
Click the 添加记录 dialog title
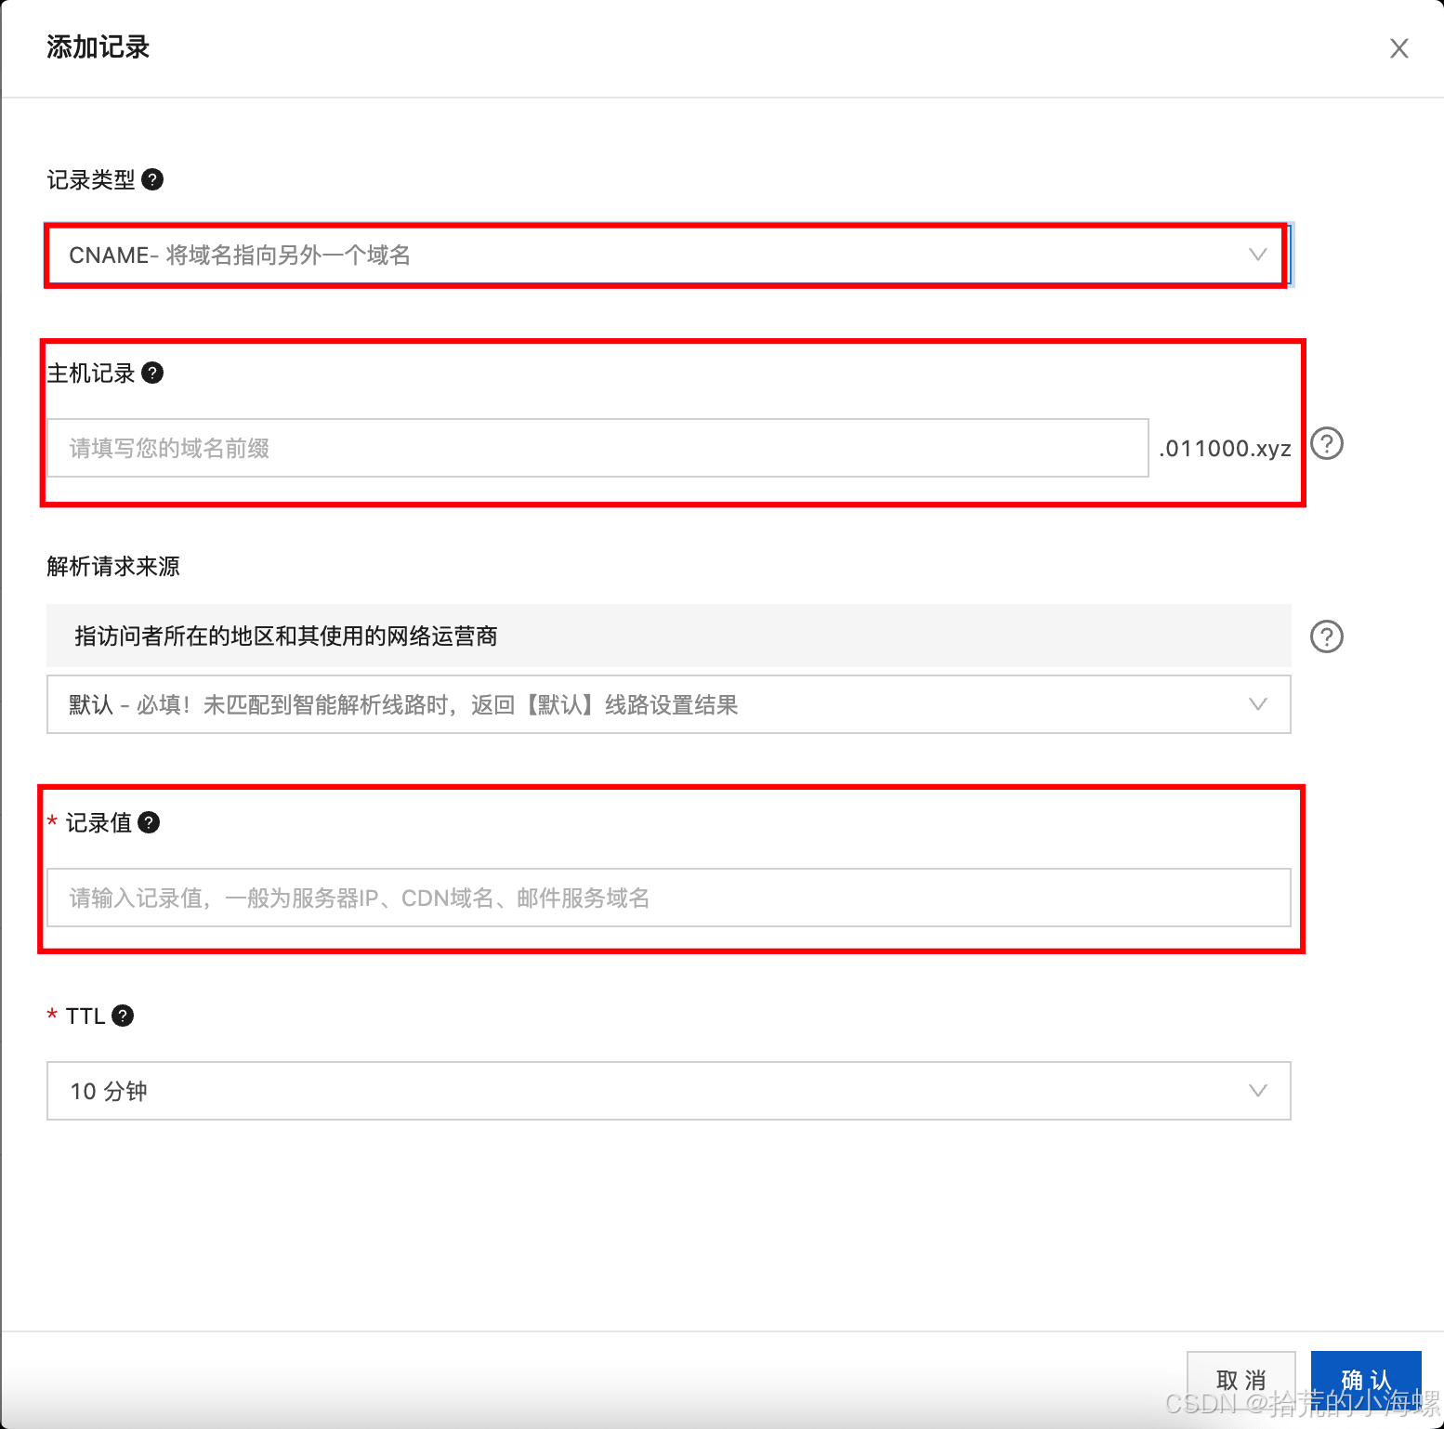click(x=98, y=47)
